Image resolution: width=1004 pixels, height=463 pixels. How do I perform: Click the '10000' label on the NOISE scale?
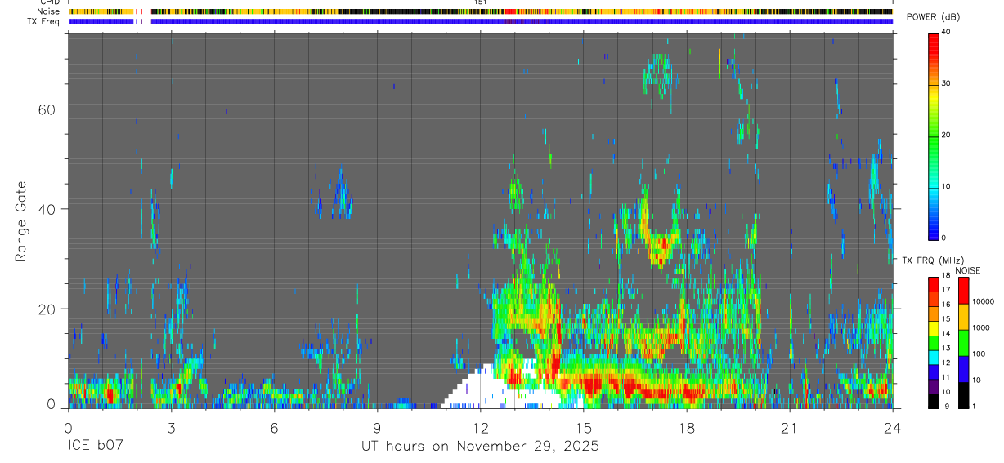point(984,302)
